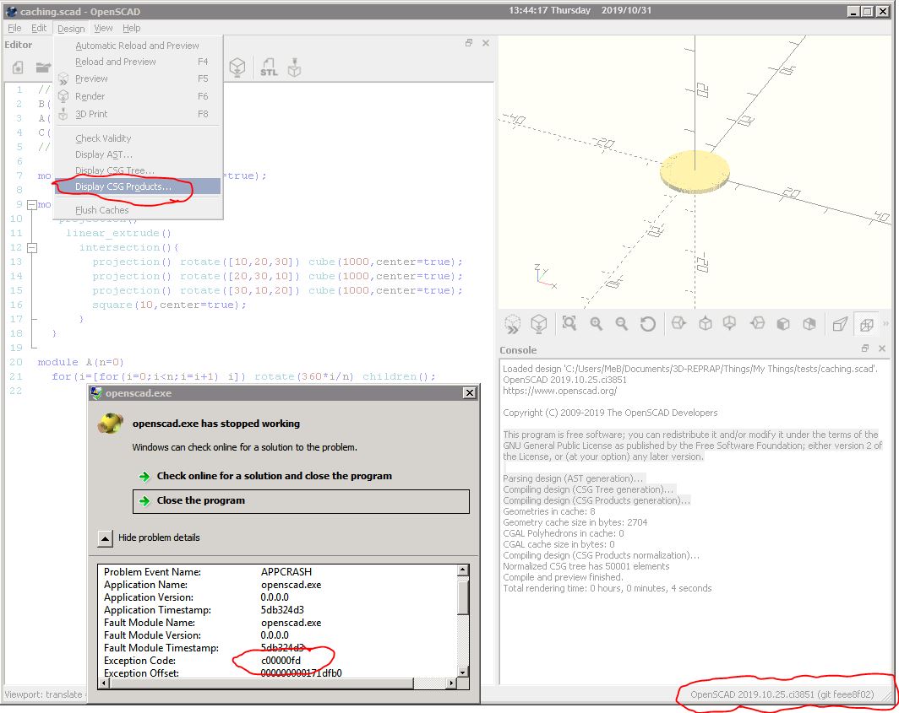Click the Zoom In magnifier icon
899x713 pixels.
tap(596, 323)
